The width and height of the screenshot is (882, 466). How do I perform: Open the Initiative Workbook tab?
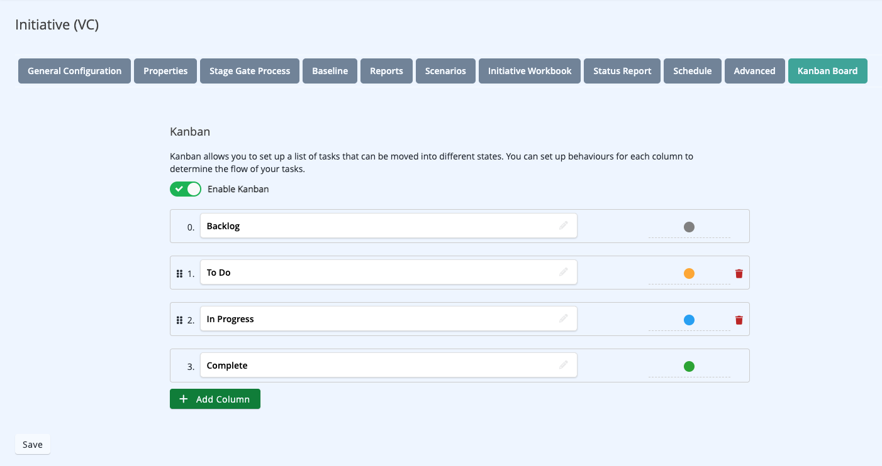point(530,71)
